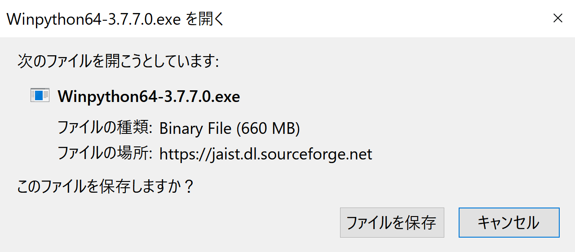Select the bold Winpython64-3.7.7.0.exe filename
This screenshot has height=252, width=575.
pyautogui.click(x=149, y=96)
